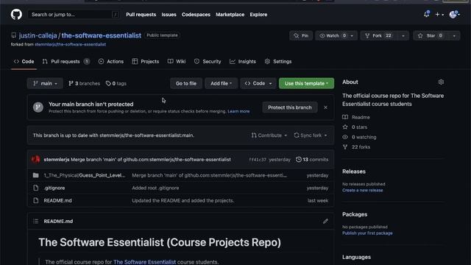Open Marketplace in top navigation
471x265 pixels.
coord(230,15)
